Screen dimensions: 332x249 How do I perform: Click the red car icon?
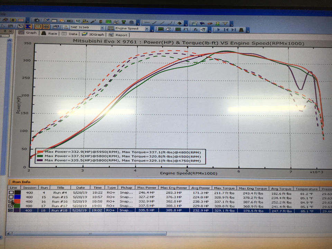click(210, 24)
